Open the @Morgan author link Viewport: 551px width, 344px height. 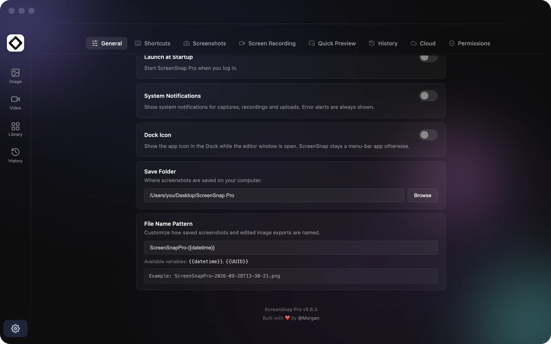[309, 318]
